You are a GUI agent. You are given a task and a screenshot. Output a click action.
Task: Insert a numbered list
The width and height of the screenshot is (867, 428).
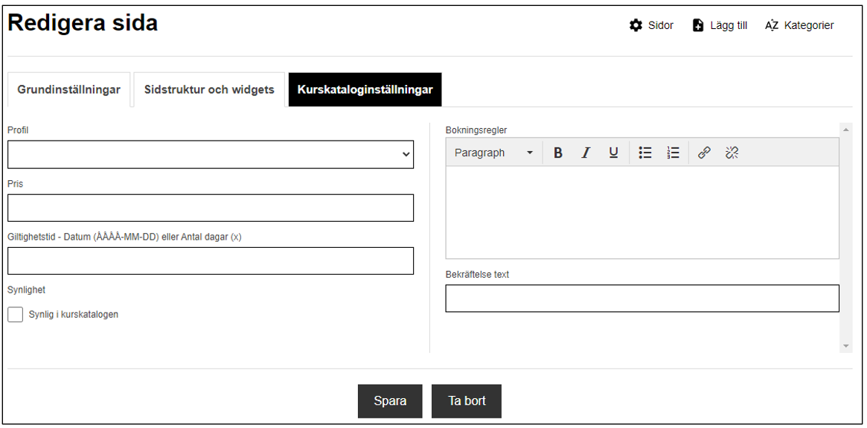[x=673, y=153]
